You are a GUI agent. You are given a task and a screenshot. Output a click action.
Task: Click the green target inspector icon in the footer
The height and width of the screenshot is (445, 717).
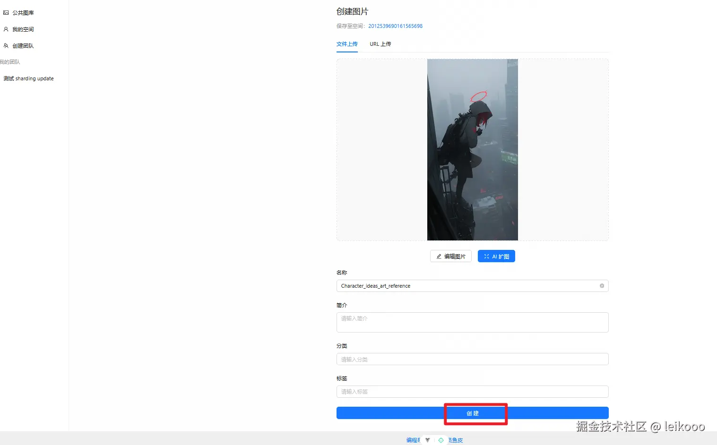coord(441,440)
